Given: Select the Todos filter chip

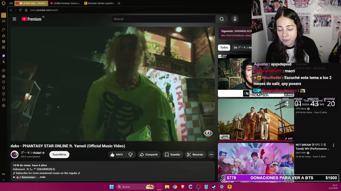Looking at the screenshot, I should (x=224, y=47).
